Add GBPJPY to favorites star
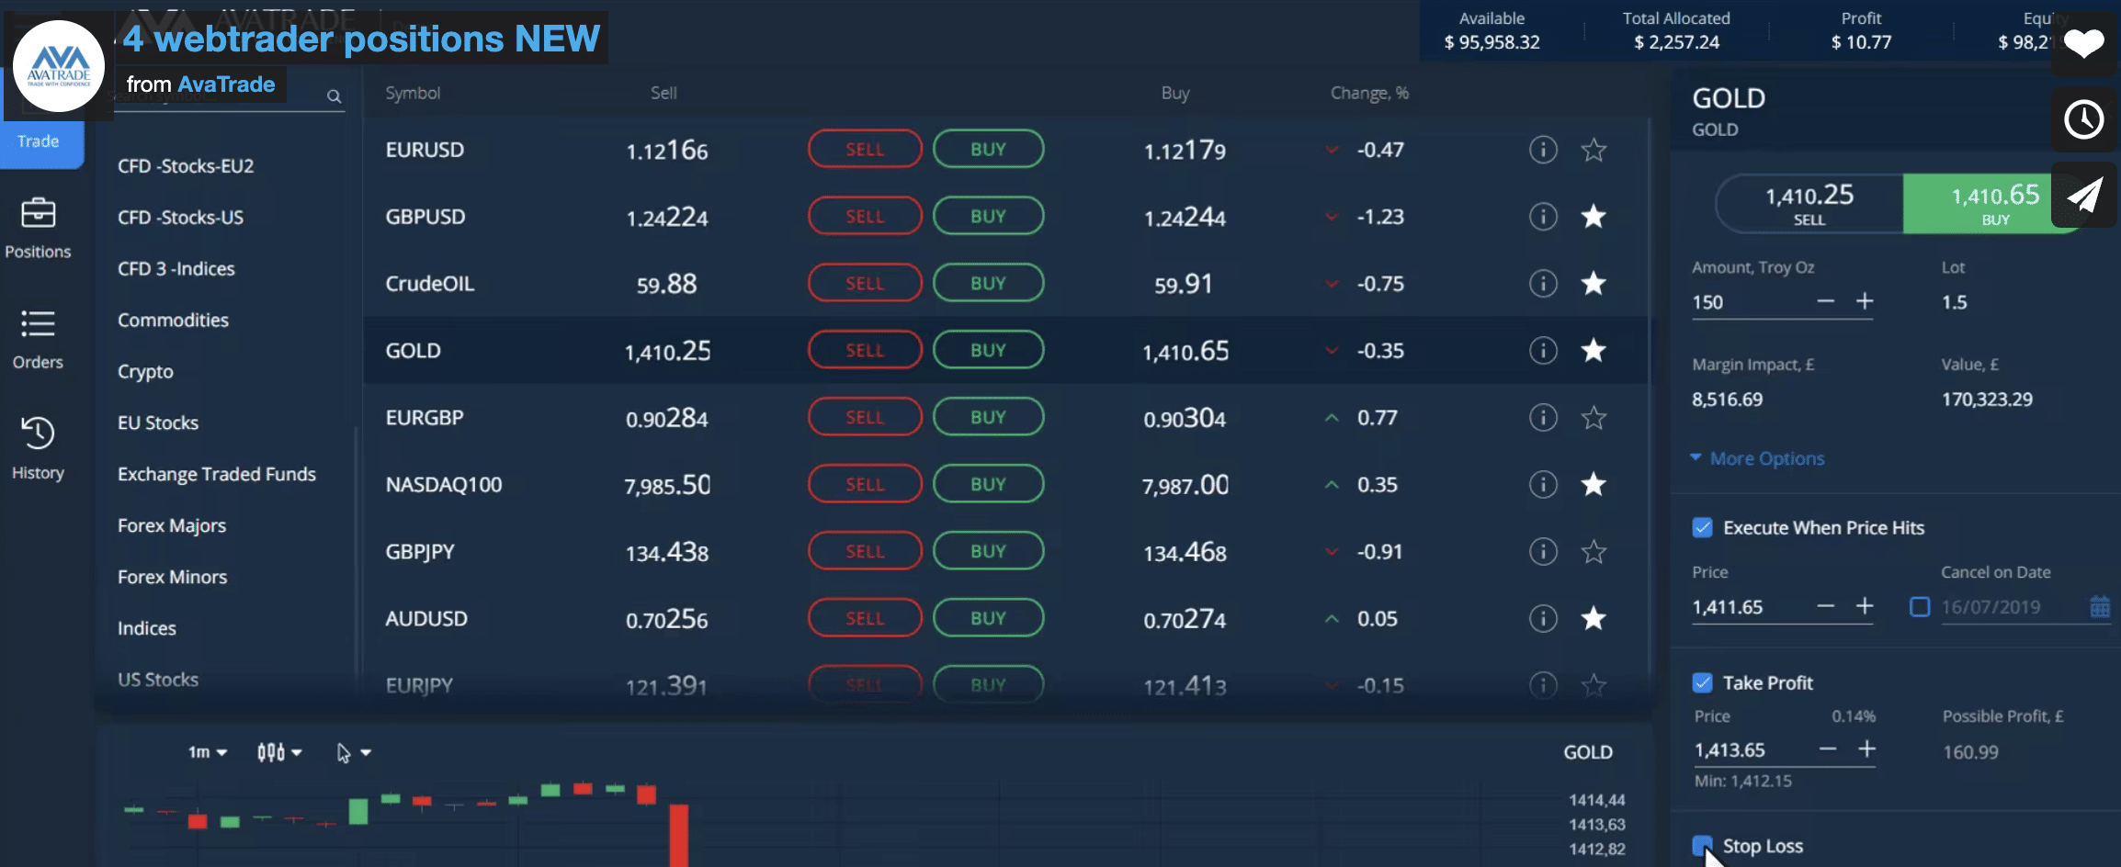This screenshot has width=2121, height=867. tap(1594, 552)
